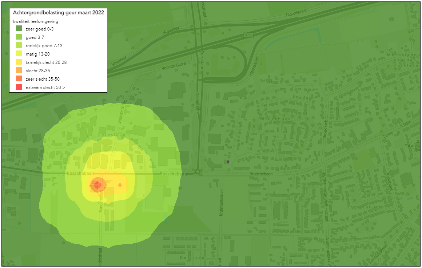Viewport: 422px width, 268px height.
Task: Click the 'A59' highway shield label
Action: (248, 35)
